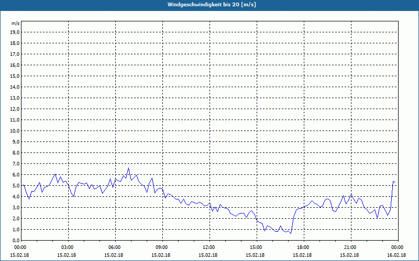Click the 16.02.18 date label
Viewport: 419px width, 261px height.
click(x=396, y=255)
